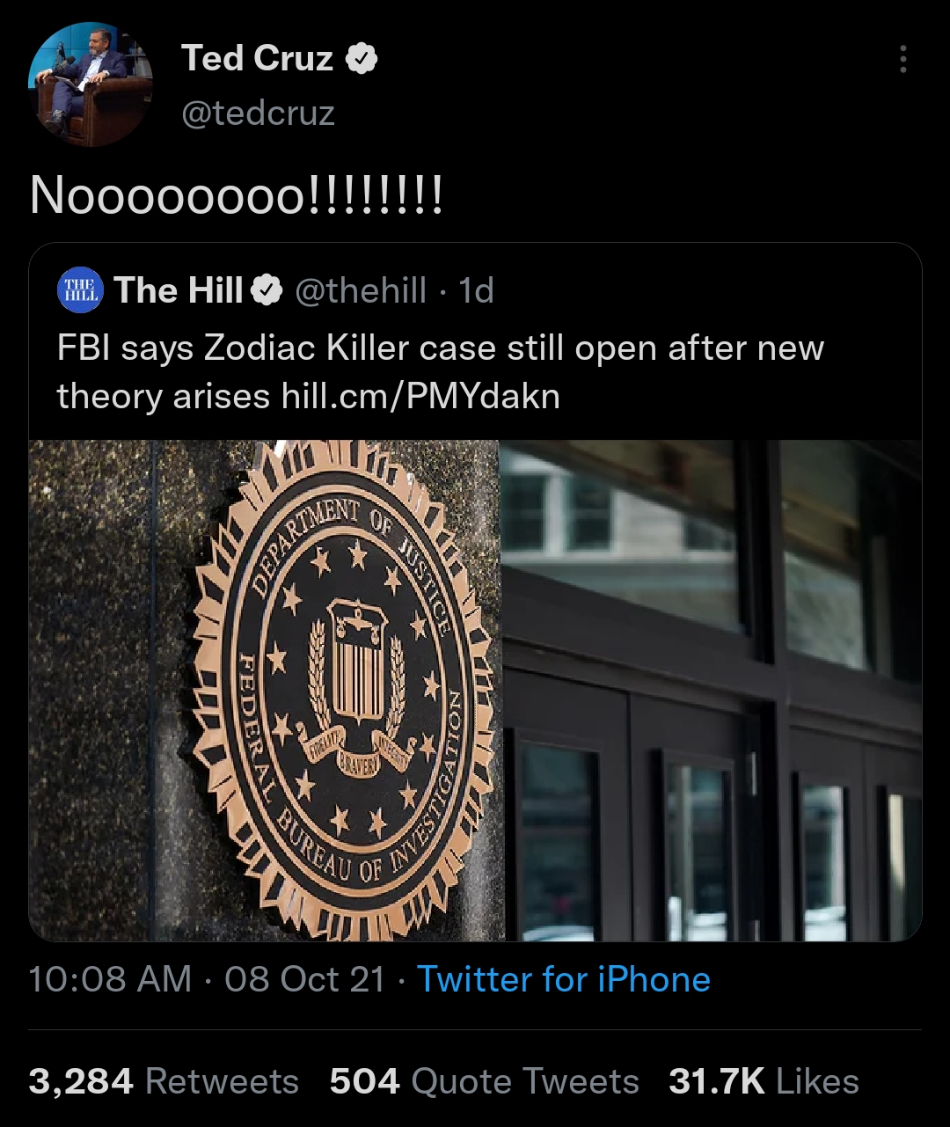Viewport: 950px width, 1127px height.
Task: Open Ted Cruz's profile picture
Action: pyautogui.click(x=91, y=84)
